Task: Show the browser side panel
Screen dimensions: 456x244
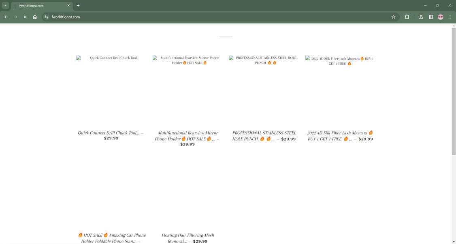Action: coord(431,17)
